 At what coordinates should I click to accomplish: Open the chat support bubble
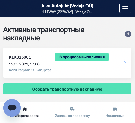[12, 108]
